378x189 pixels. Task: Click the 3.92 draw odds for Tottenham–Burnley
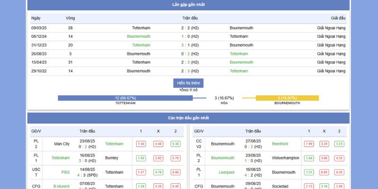[158, 158]
